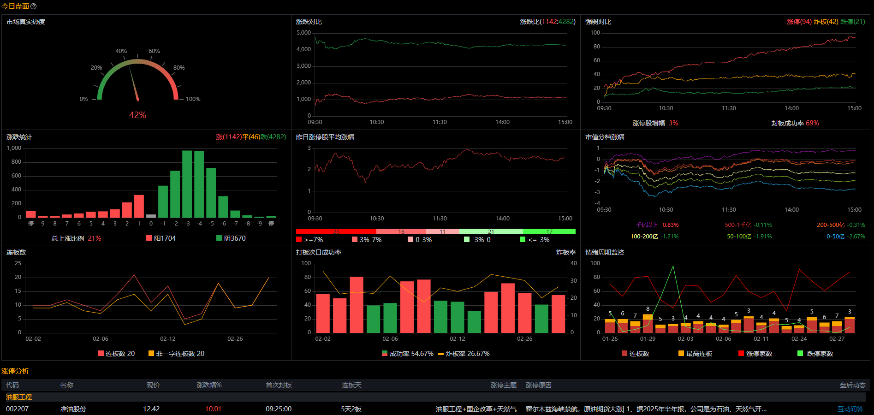The height and width of the screenshot is (415, 874).
Task: Sort table by 涨跌幅% column header
Action: coord(209,385)
